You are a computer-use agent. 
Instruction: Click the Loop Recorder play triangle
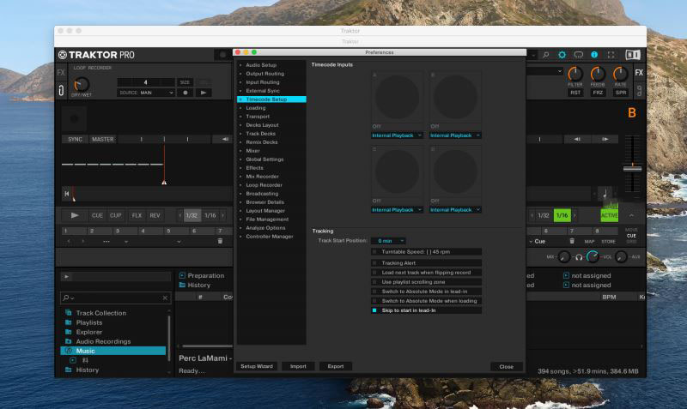tap(204, 93)
